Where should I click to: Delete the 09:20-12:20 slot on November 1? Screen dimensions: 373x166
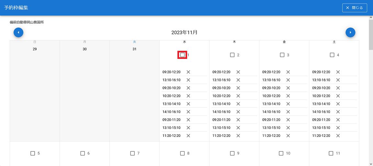[188, 72]
